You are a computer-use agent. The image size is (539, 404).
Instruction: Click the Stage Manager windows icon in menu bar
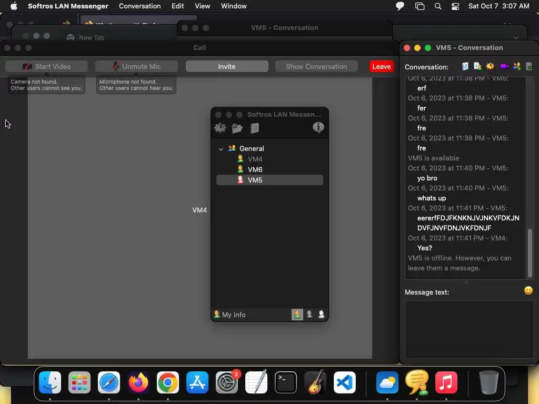point(420,6)
